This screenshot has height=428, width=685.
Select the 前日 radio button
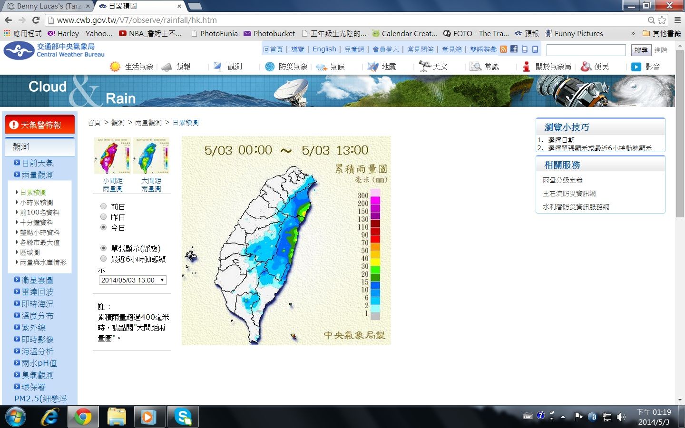[x=103, y=206]
